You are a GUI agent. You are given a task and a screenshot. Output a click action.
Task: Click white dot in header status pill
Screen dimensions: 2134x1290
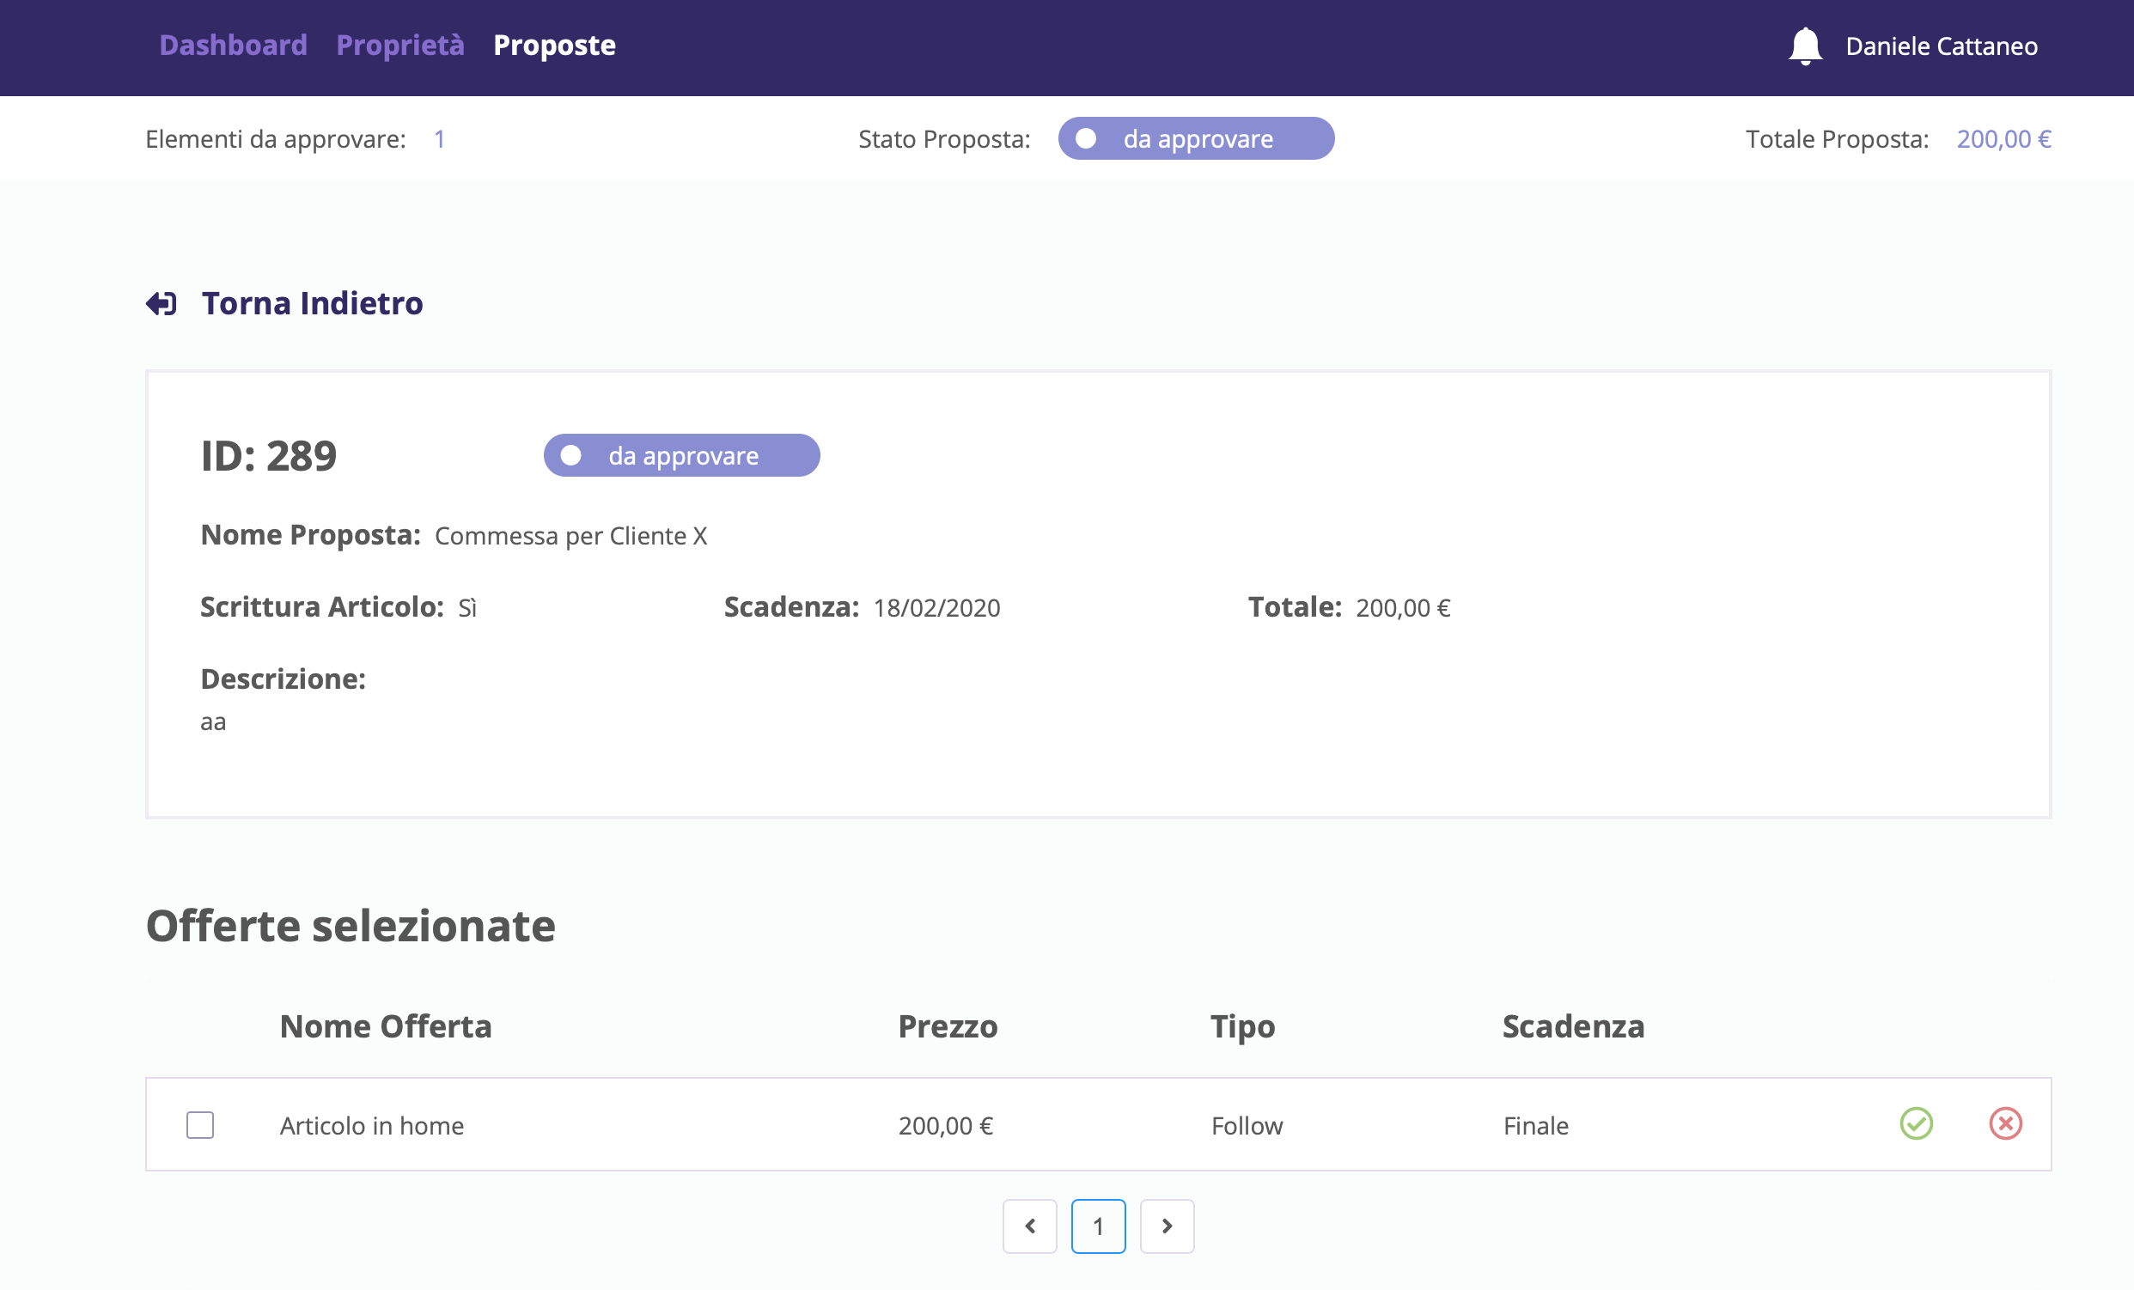pos(1086,138)
